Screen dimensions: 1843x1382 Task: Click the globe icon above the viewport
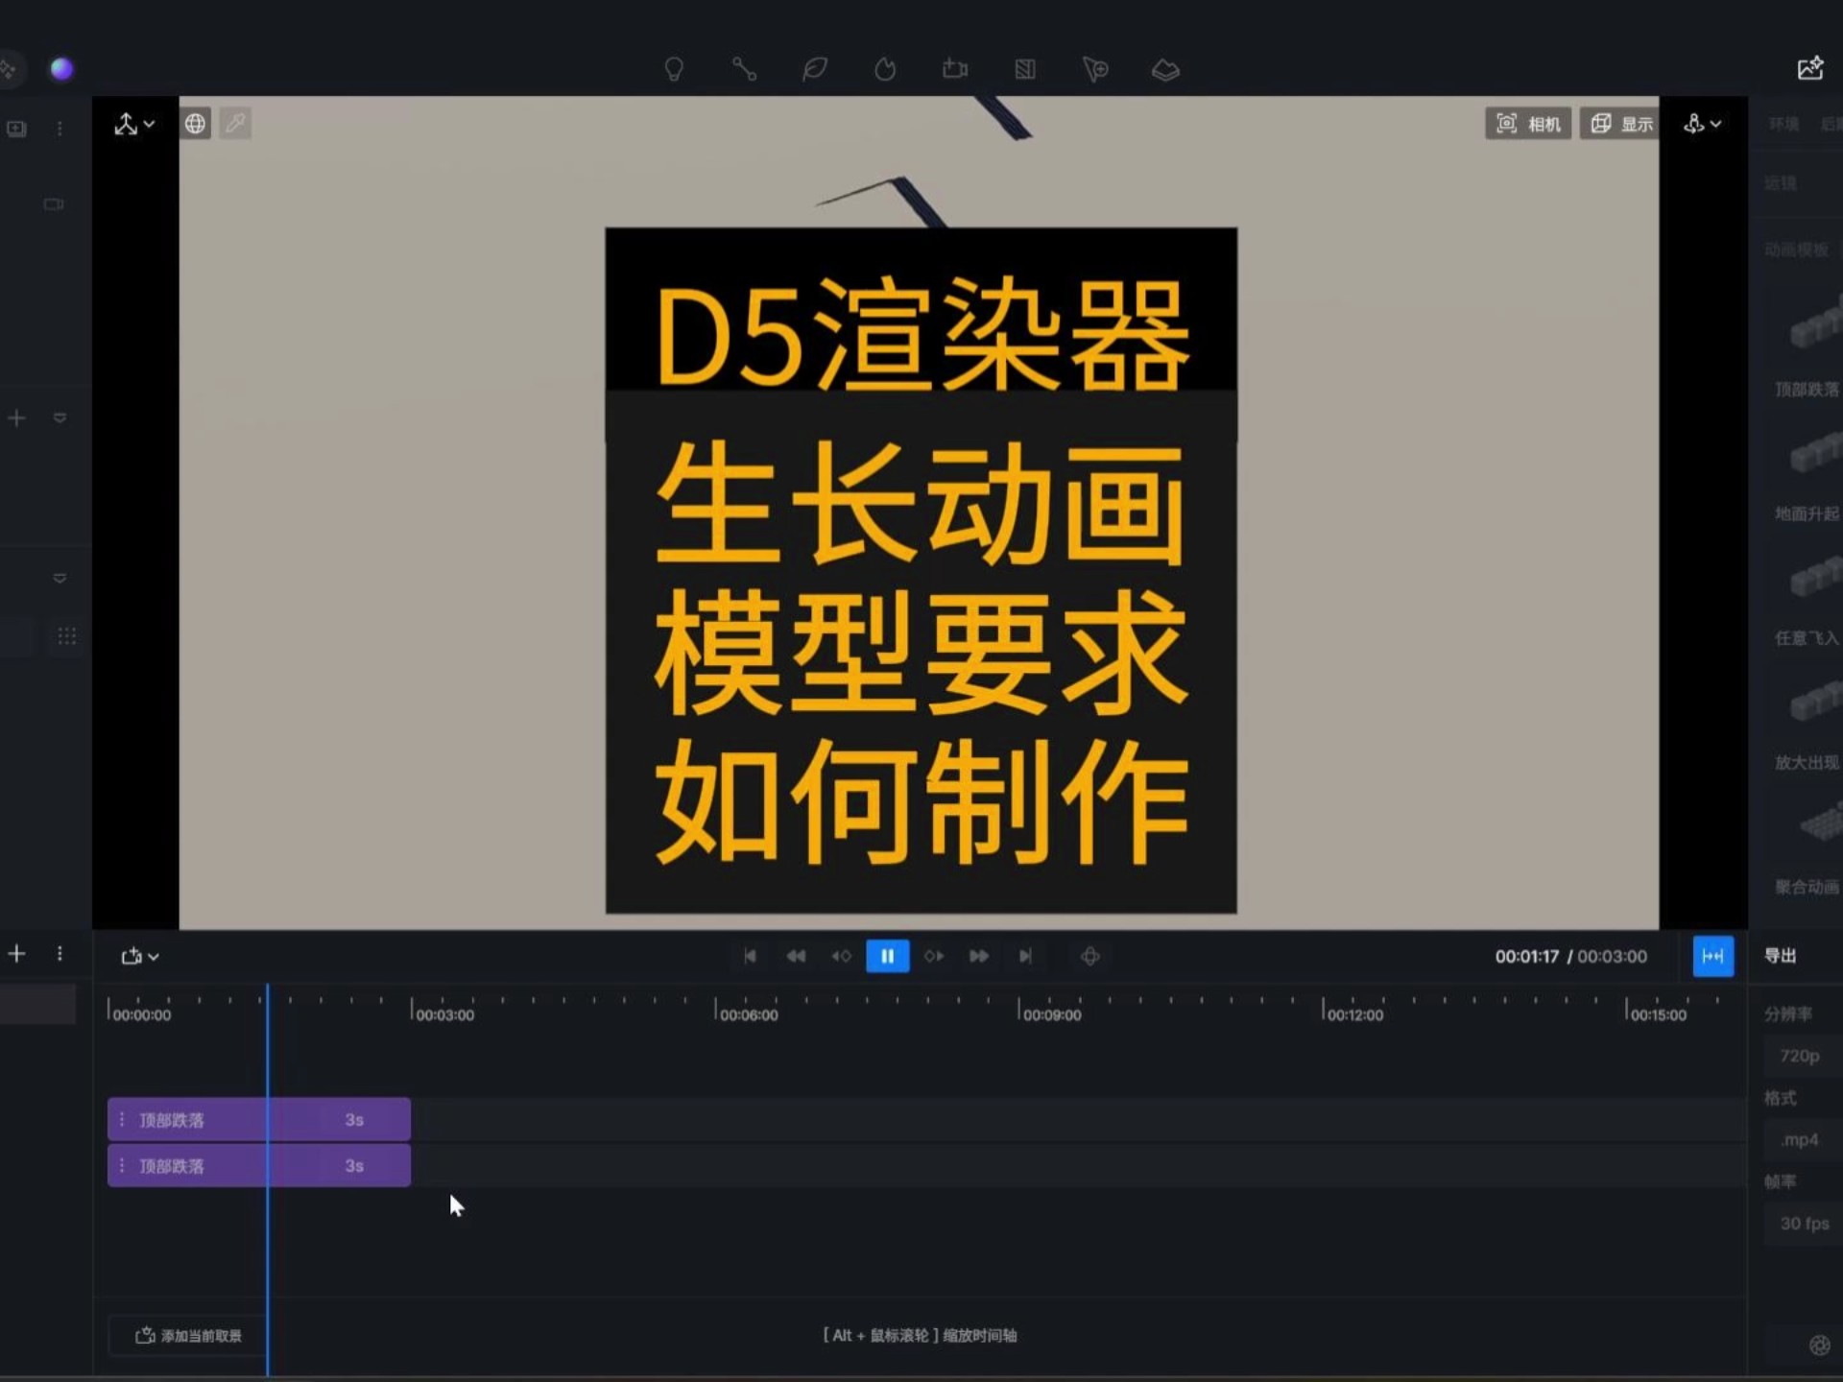tap(195, 123)
